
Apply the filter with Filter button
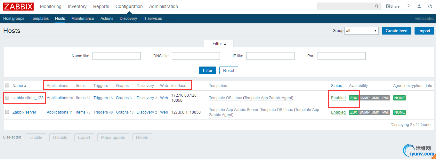[208, 70]
